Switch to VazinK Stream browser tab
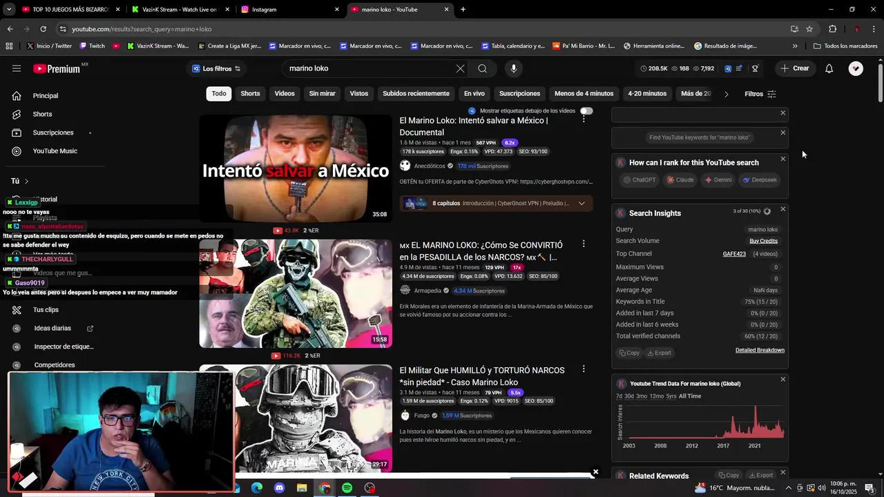 point(180,10)
